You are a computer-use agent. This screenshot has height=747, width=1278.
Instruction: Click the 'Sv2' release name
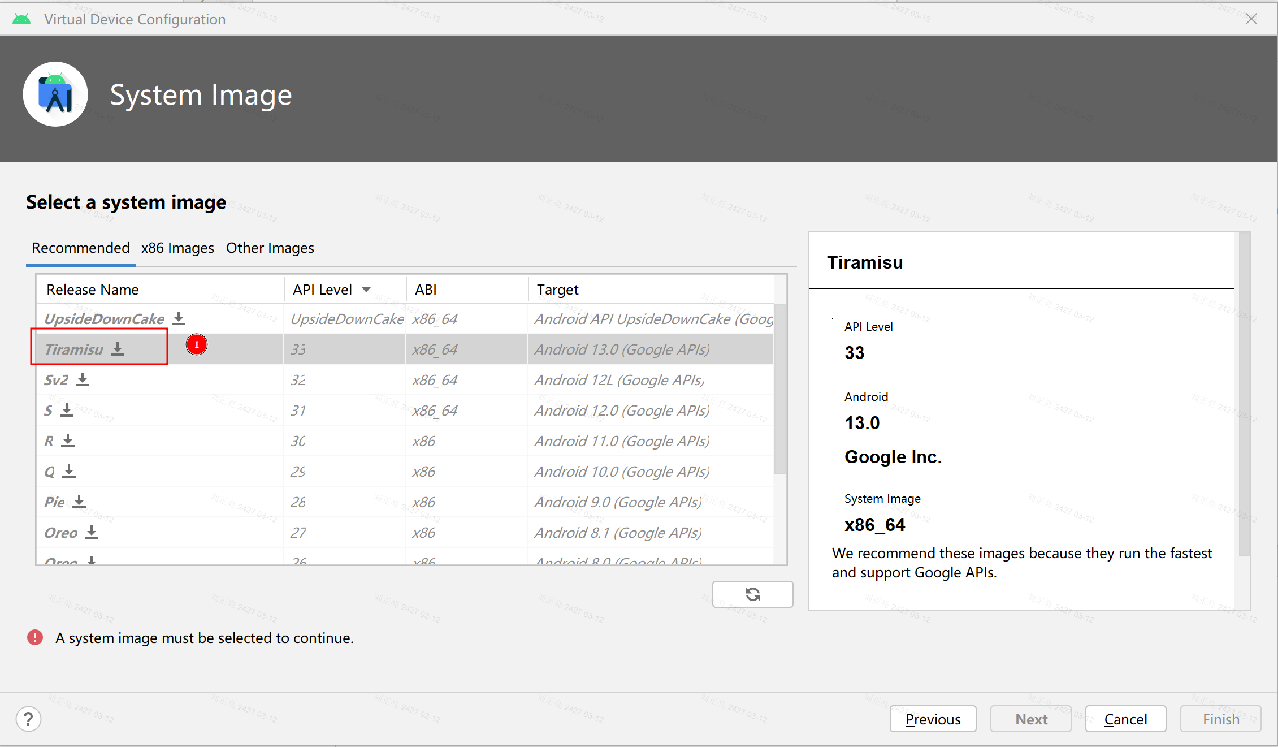pos(56,380)
